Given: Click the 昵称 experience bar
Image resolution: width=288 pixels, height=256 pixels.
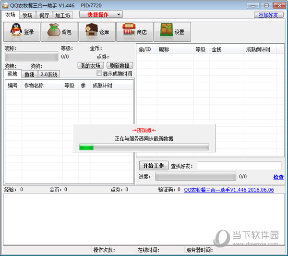Looking at the screenshot, I should (31, 56).
